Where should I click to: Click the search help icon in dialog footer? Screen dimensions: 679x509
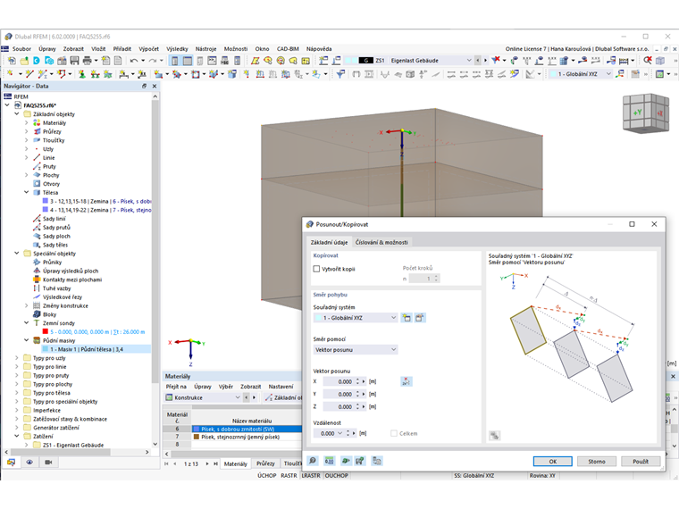(313, 461)
